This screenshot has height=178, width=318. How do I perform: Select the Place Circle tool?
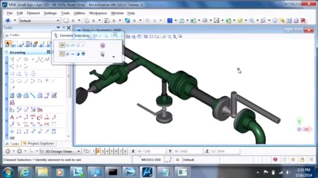tap(12, 81)
